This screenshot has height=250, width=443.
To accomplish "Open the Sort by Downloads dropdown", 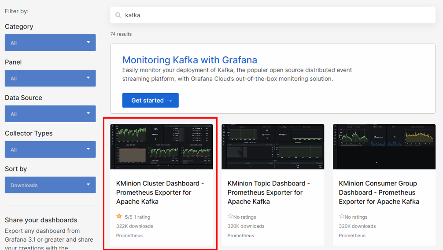I will (50, 185).
